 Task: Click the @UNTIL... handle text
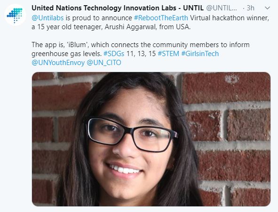point(222,8)
